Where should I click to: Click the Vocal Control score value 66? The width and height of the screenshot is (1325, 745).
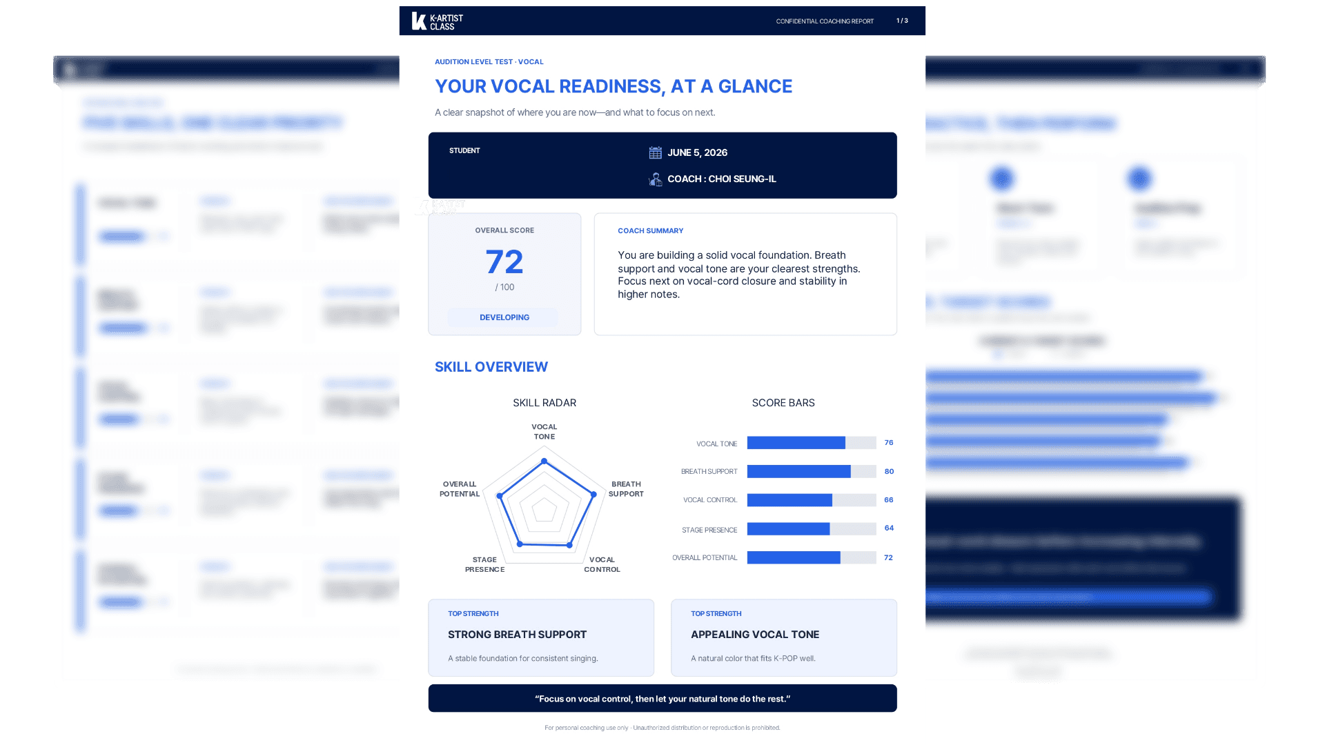889,500
